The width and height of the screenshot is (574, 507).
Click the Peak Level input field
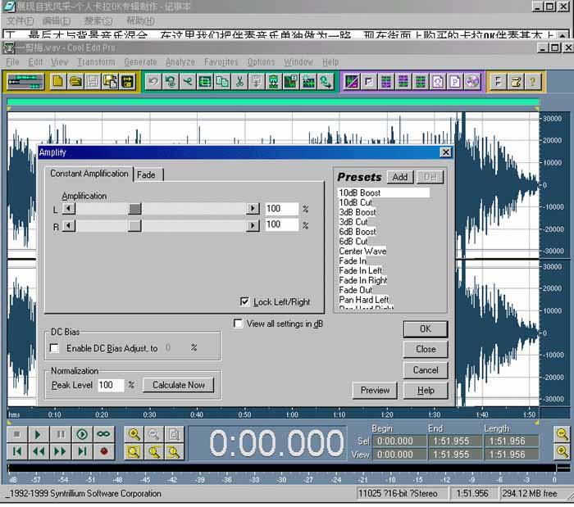pyautogui.click(x=109, y=385)
